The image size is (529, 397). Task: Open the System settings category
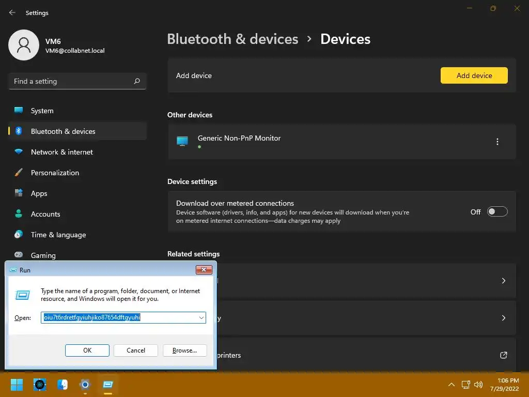(77, 111)
